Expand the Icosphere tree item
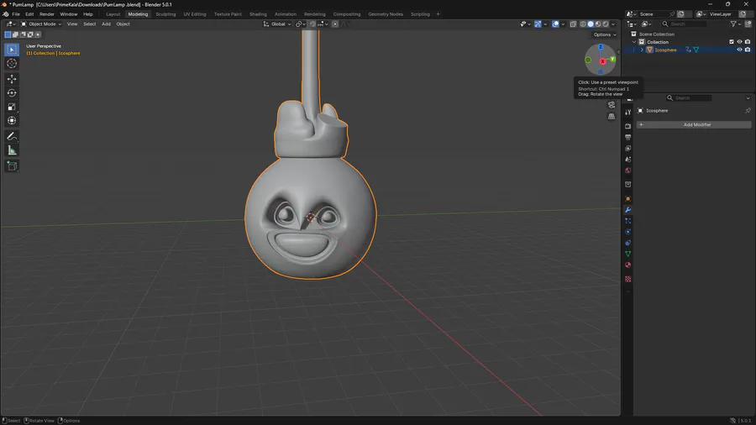 tap(642, 50)
